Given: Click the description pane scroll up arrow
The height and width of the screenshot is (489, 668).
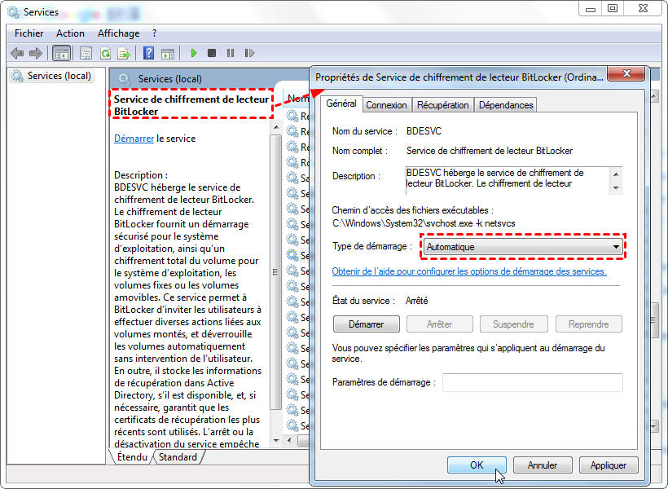Looking at the screenshot, I should coord(276,127).
